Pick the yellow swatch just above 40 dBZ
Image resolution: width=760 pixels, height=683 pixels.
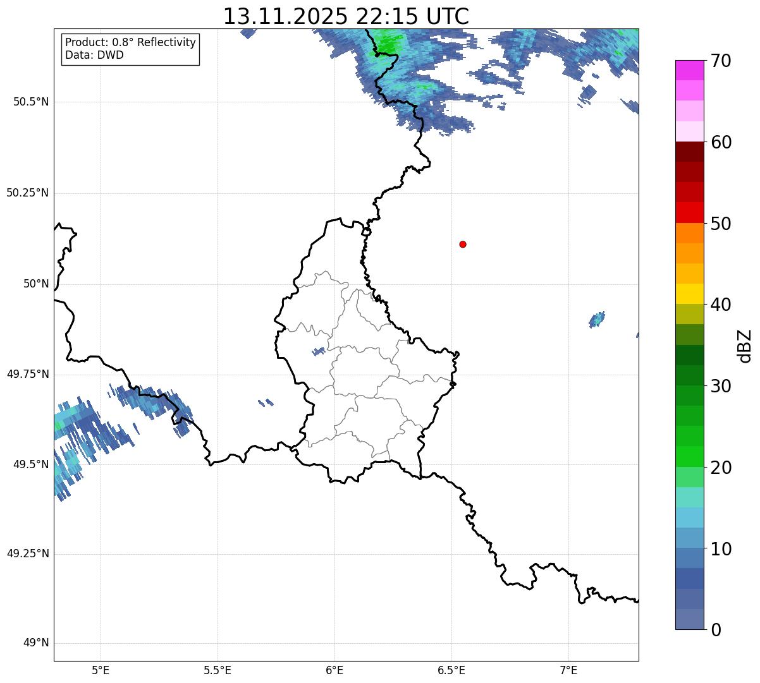[690, 294]
